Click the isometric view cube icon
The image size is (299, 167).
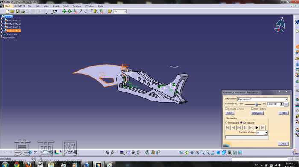(x=223, y=153)
